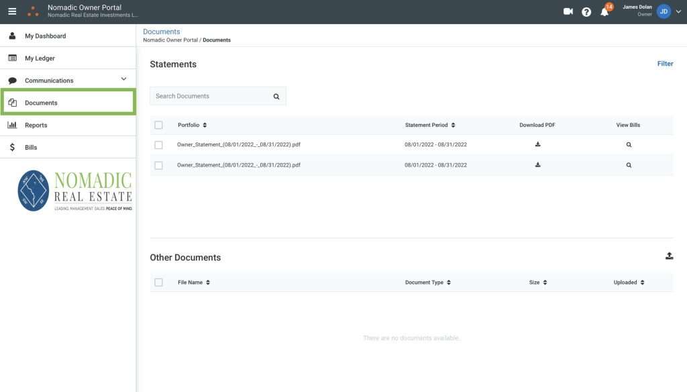Viewport: 687px width, 392px height.
Task: Open the notifications bell icon
Action: [604, 12]
